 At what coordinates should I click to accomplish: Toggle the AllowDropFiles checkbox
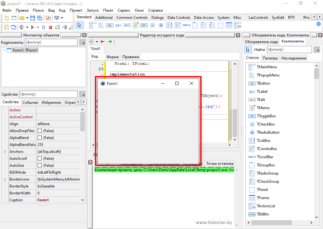click(40, 131)
